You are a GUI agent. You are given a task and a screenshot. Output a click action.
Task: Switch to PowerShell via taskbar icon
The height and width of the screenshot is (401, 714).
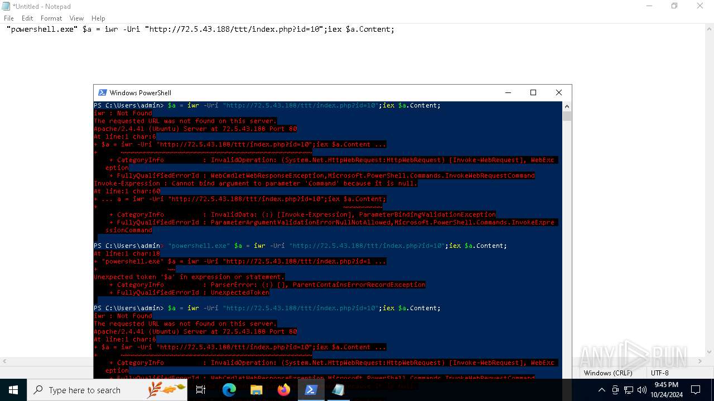pyautogui.click(x=311, y=390)
